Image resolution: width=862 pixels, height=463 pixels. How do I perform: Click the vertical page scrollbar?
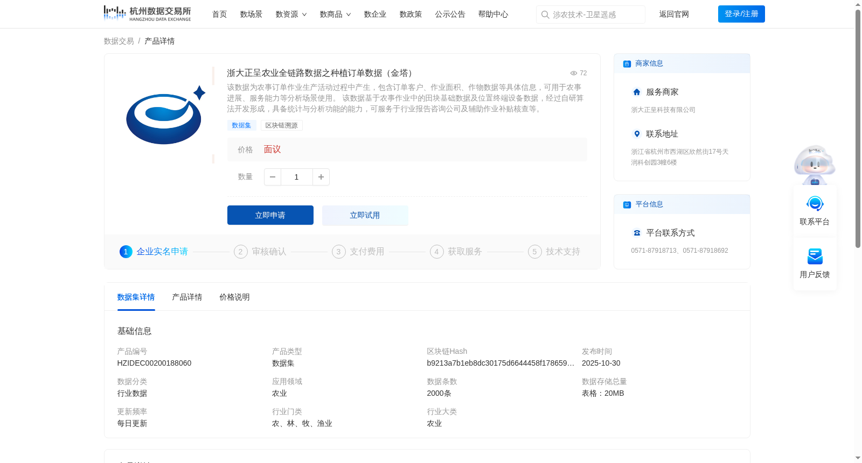(858, 128)
